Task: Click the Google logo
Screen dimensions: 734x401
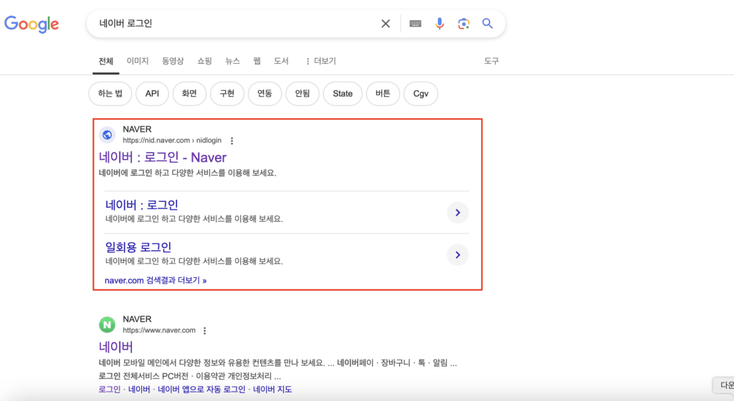Action: click(x=32, y=24)
